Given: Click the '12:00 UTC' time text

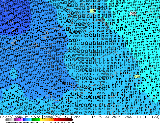Looking at the screenshot, I should pyautogui.click(x=132, y=117).
